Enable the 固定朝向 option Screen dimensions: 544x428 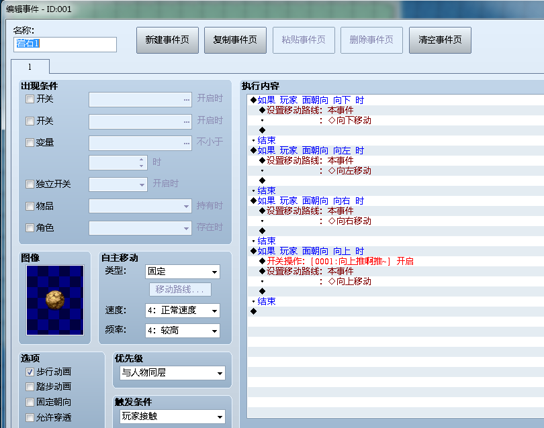[x=30, y=402]
